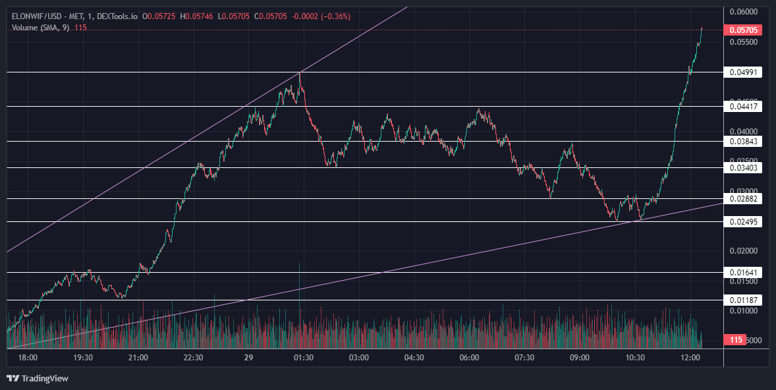Click the red volume value label 115
The image size is (776, 390).
pos(736,340)
